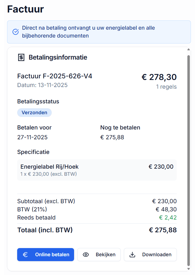Click the BTW 21% amount of € 48,30
The image size is (195, 275).
[164, 209]
